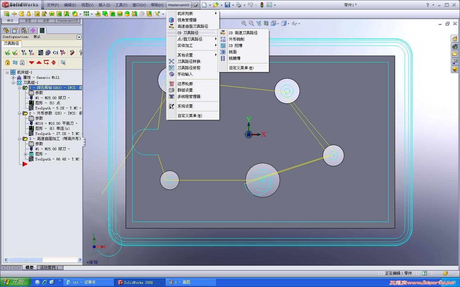
Task: Click Delete all operations dynamite icon
Action: 72,53
